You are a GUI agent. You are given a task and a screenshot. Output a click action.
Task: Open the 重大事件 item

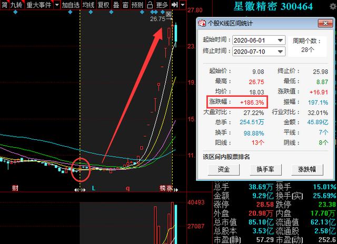pyautogui.click(x=38, y=5)
